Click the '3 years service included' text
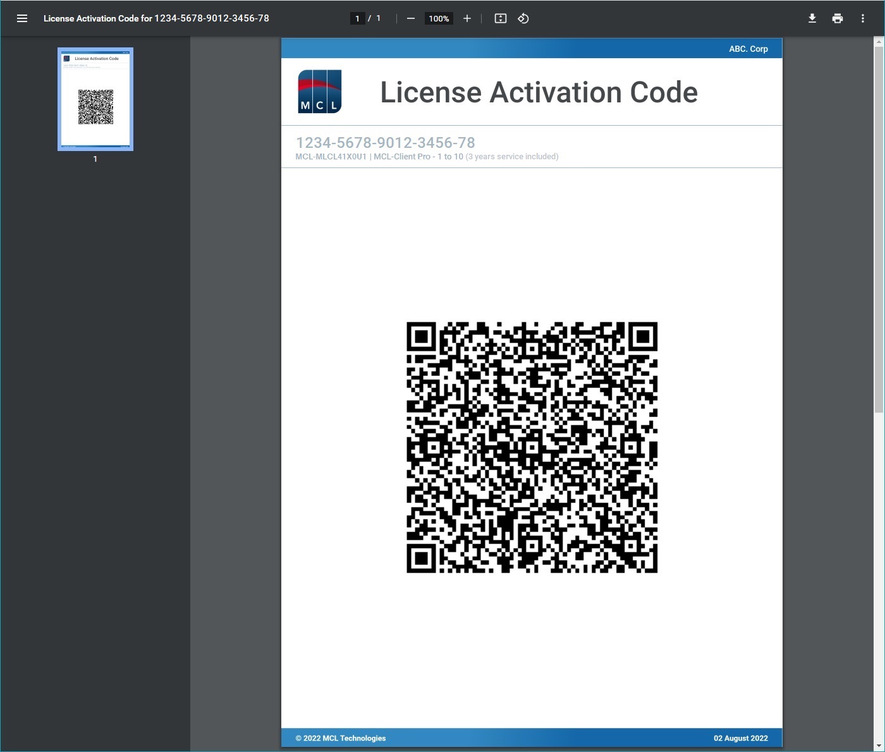 (512, 157)
